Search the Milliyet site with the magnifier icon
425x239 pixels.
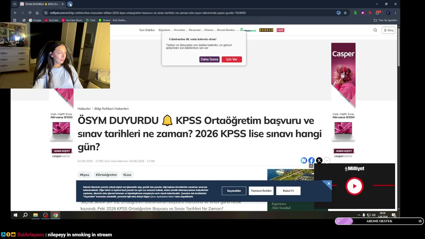click(x=375, y=30)
